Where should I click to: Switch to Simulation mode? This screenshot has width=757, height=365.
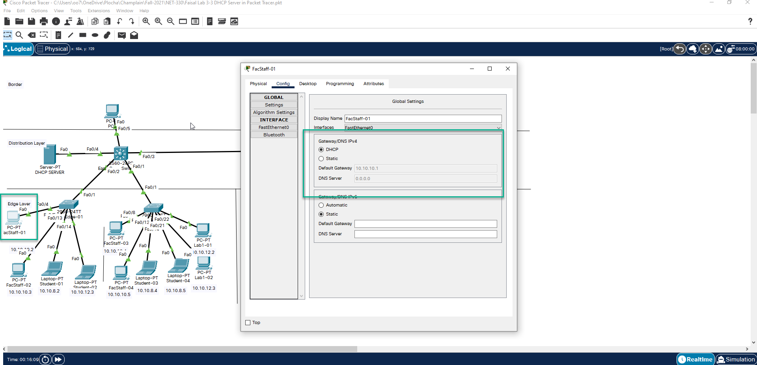(736, 359)
